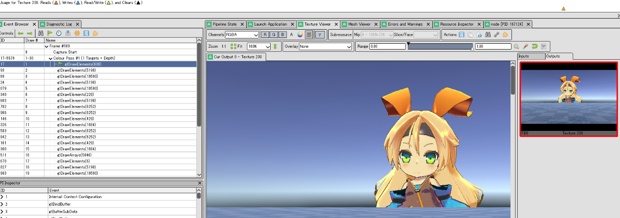
Task: Switch to the Mesh Viewer tab
Action: [359, 24]
